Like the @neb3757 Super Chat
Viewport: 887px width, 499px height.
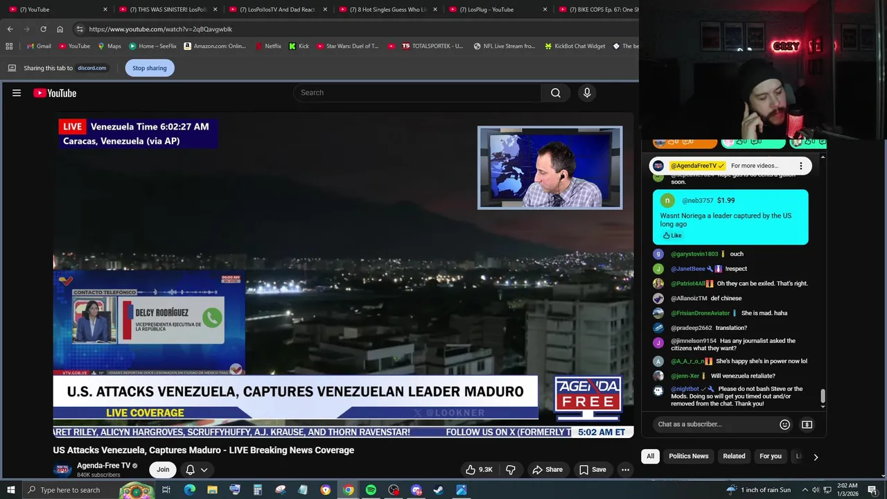(x=672, y=236)
